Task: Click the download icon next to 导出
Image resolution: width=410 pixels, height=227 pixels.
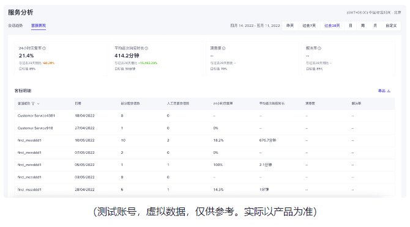Action: 389,91
